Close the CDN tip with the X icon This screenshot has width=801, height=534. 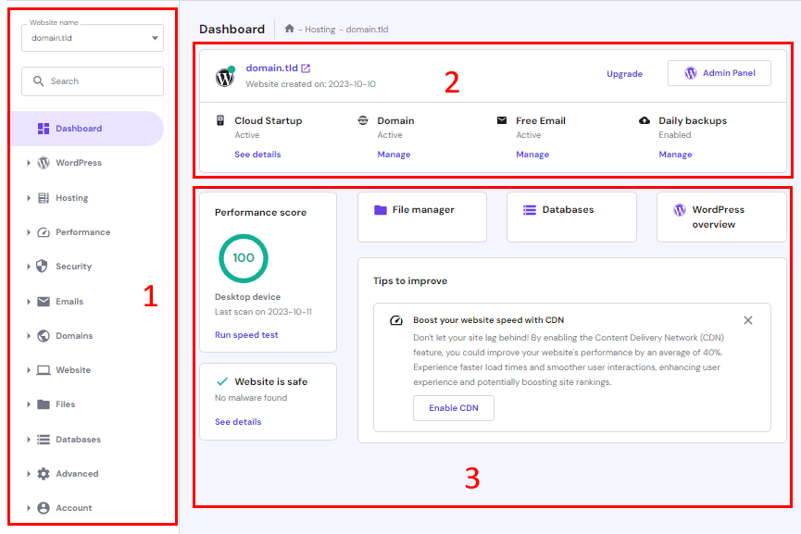748,320
